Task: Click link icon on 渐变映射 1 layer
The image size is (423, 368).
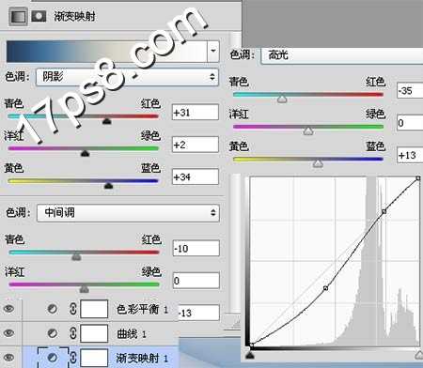Action: pos(72,357)
